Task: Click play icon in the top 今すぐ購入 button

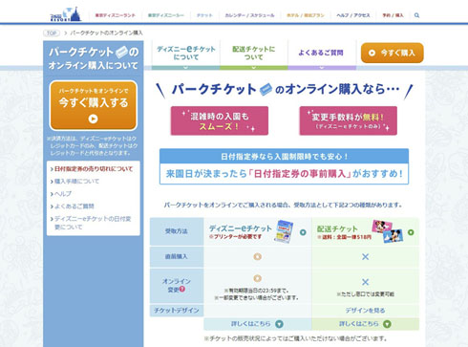Action: tap(372, 53)
